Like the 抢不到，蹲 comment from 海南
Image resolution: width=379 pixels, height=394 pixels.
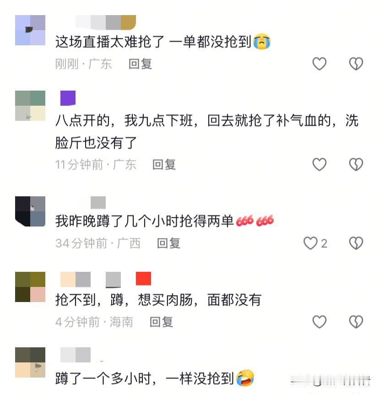click(319, 322)
